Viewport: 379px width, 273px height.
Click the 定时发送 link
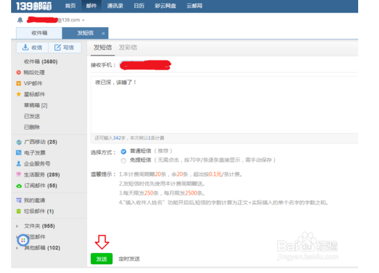129,258
